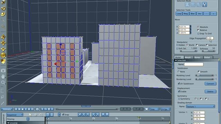The width and height of the screenshot is (221, 124).
Task: Collapse the Selection section
Action: coord(176,60)
